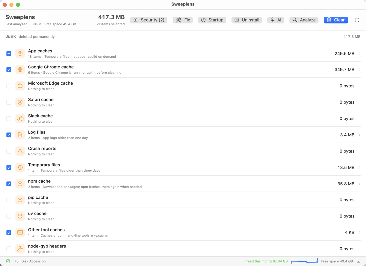Click the blue Clean button
The image size is (366, 266).
click(336, 20)
